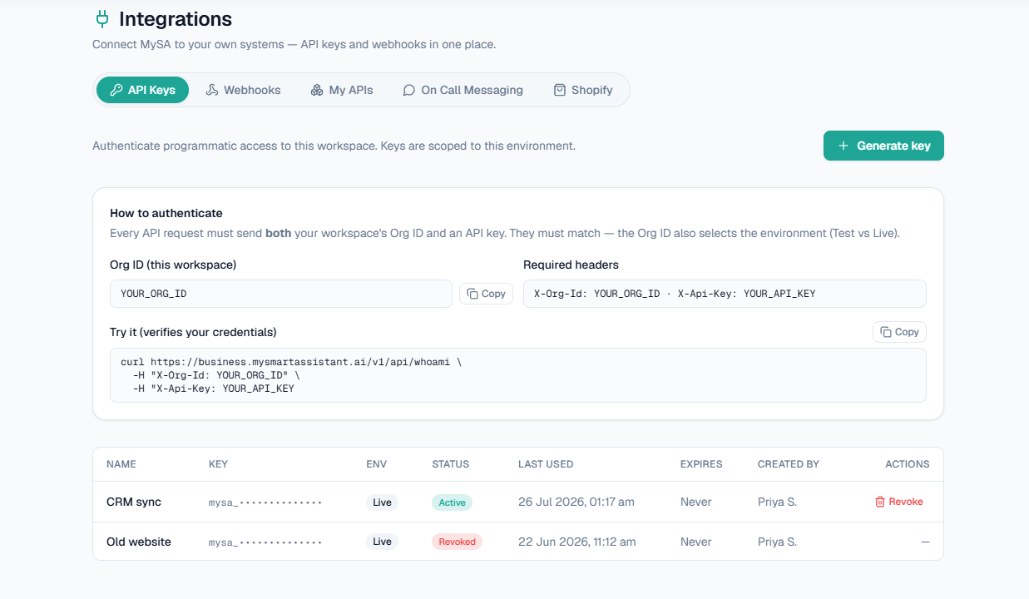Click the '26 Jul 2026, 01:17 am' timestamp
The width and height of the screenshot is (1029, 599).
coord(576,502)
